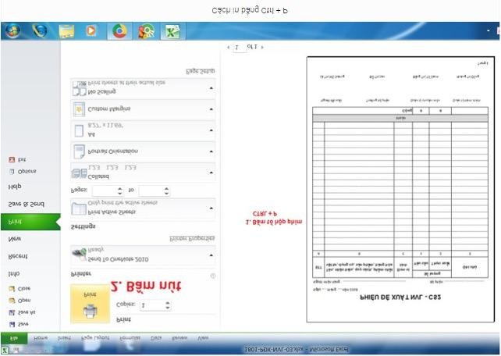This screenshot has height=356, width=501.
Task: Click the Excel application icon in title bar
Action: pyautogui.click(x=5, y=350)
